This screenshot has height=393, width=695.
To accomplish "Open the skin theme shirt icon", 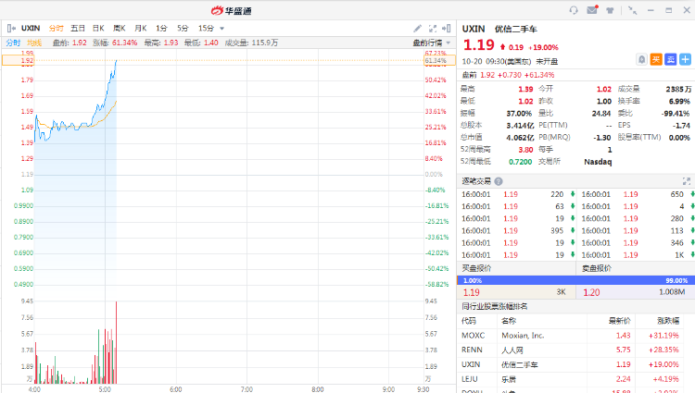I will (x=609, y=10).
